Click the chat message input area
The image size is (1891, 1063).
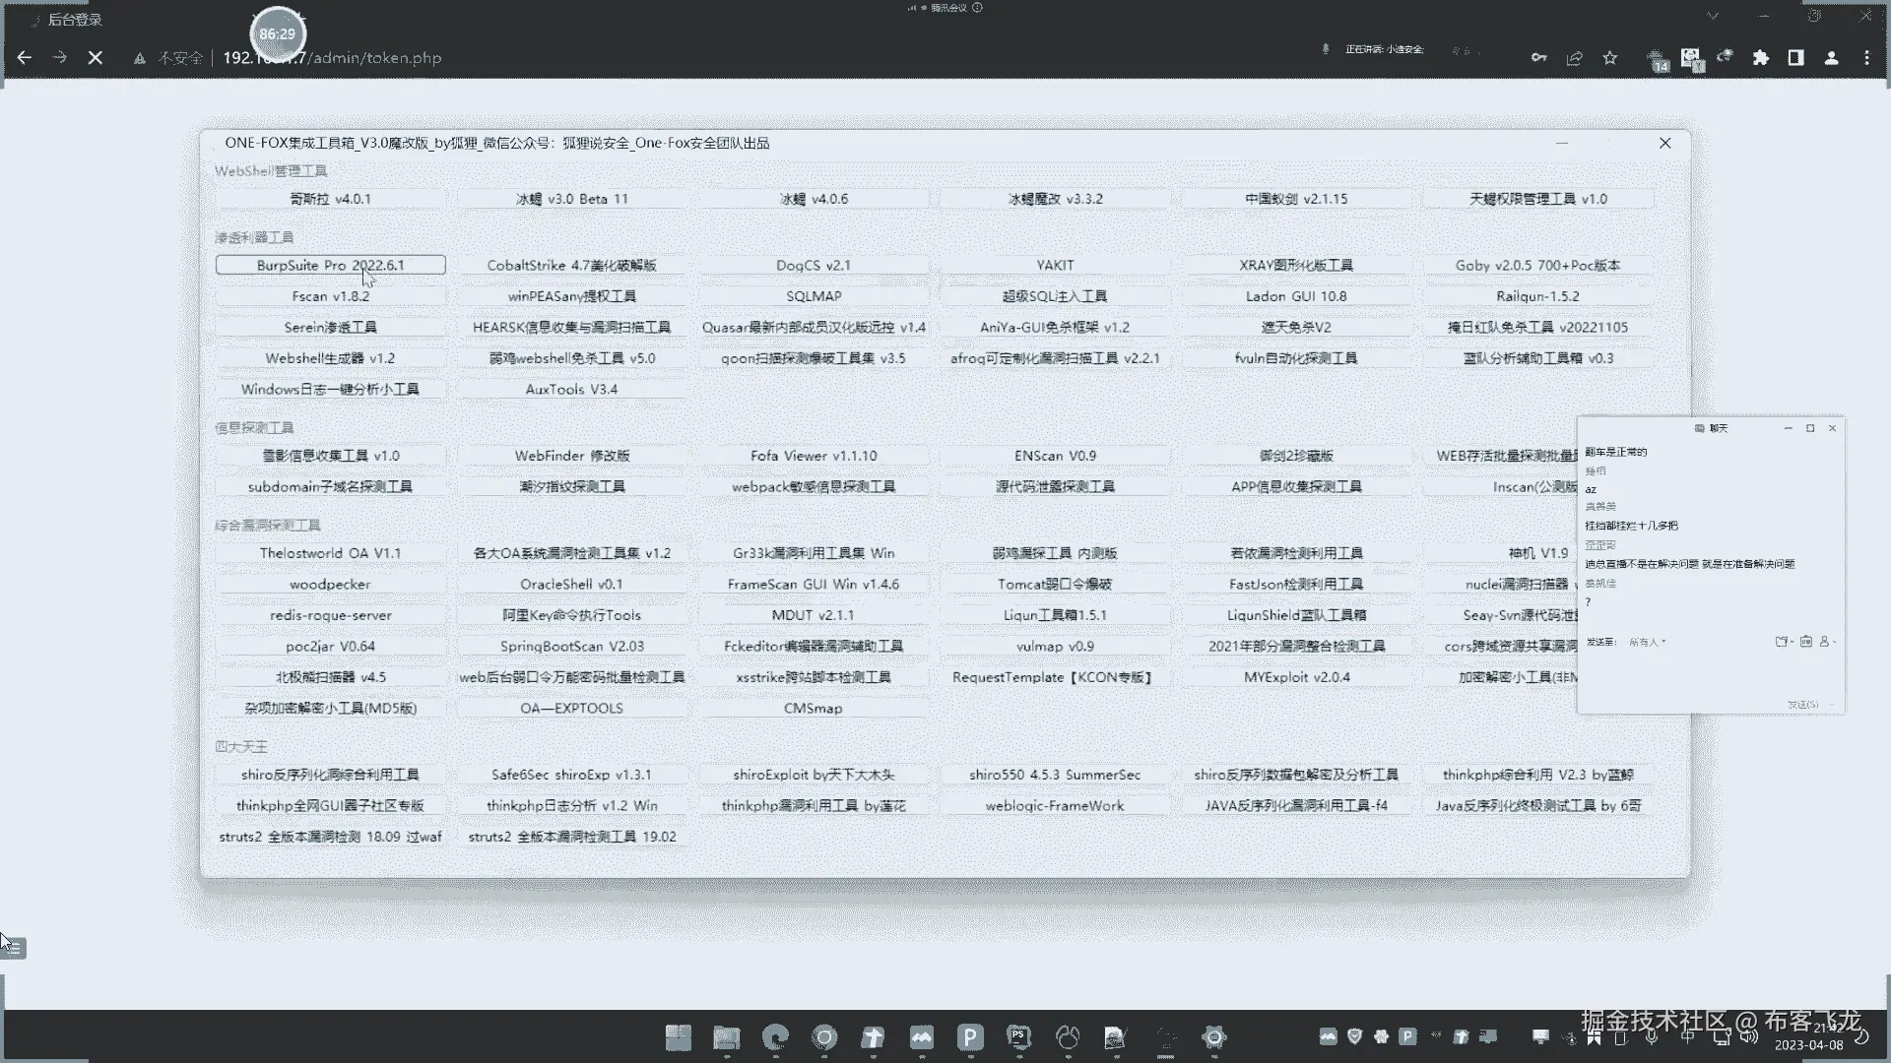click(1709, 674)
